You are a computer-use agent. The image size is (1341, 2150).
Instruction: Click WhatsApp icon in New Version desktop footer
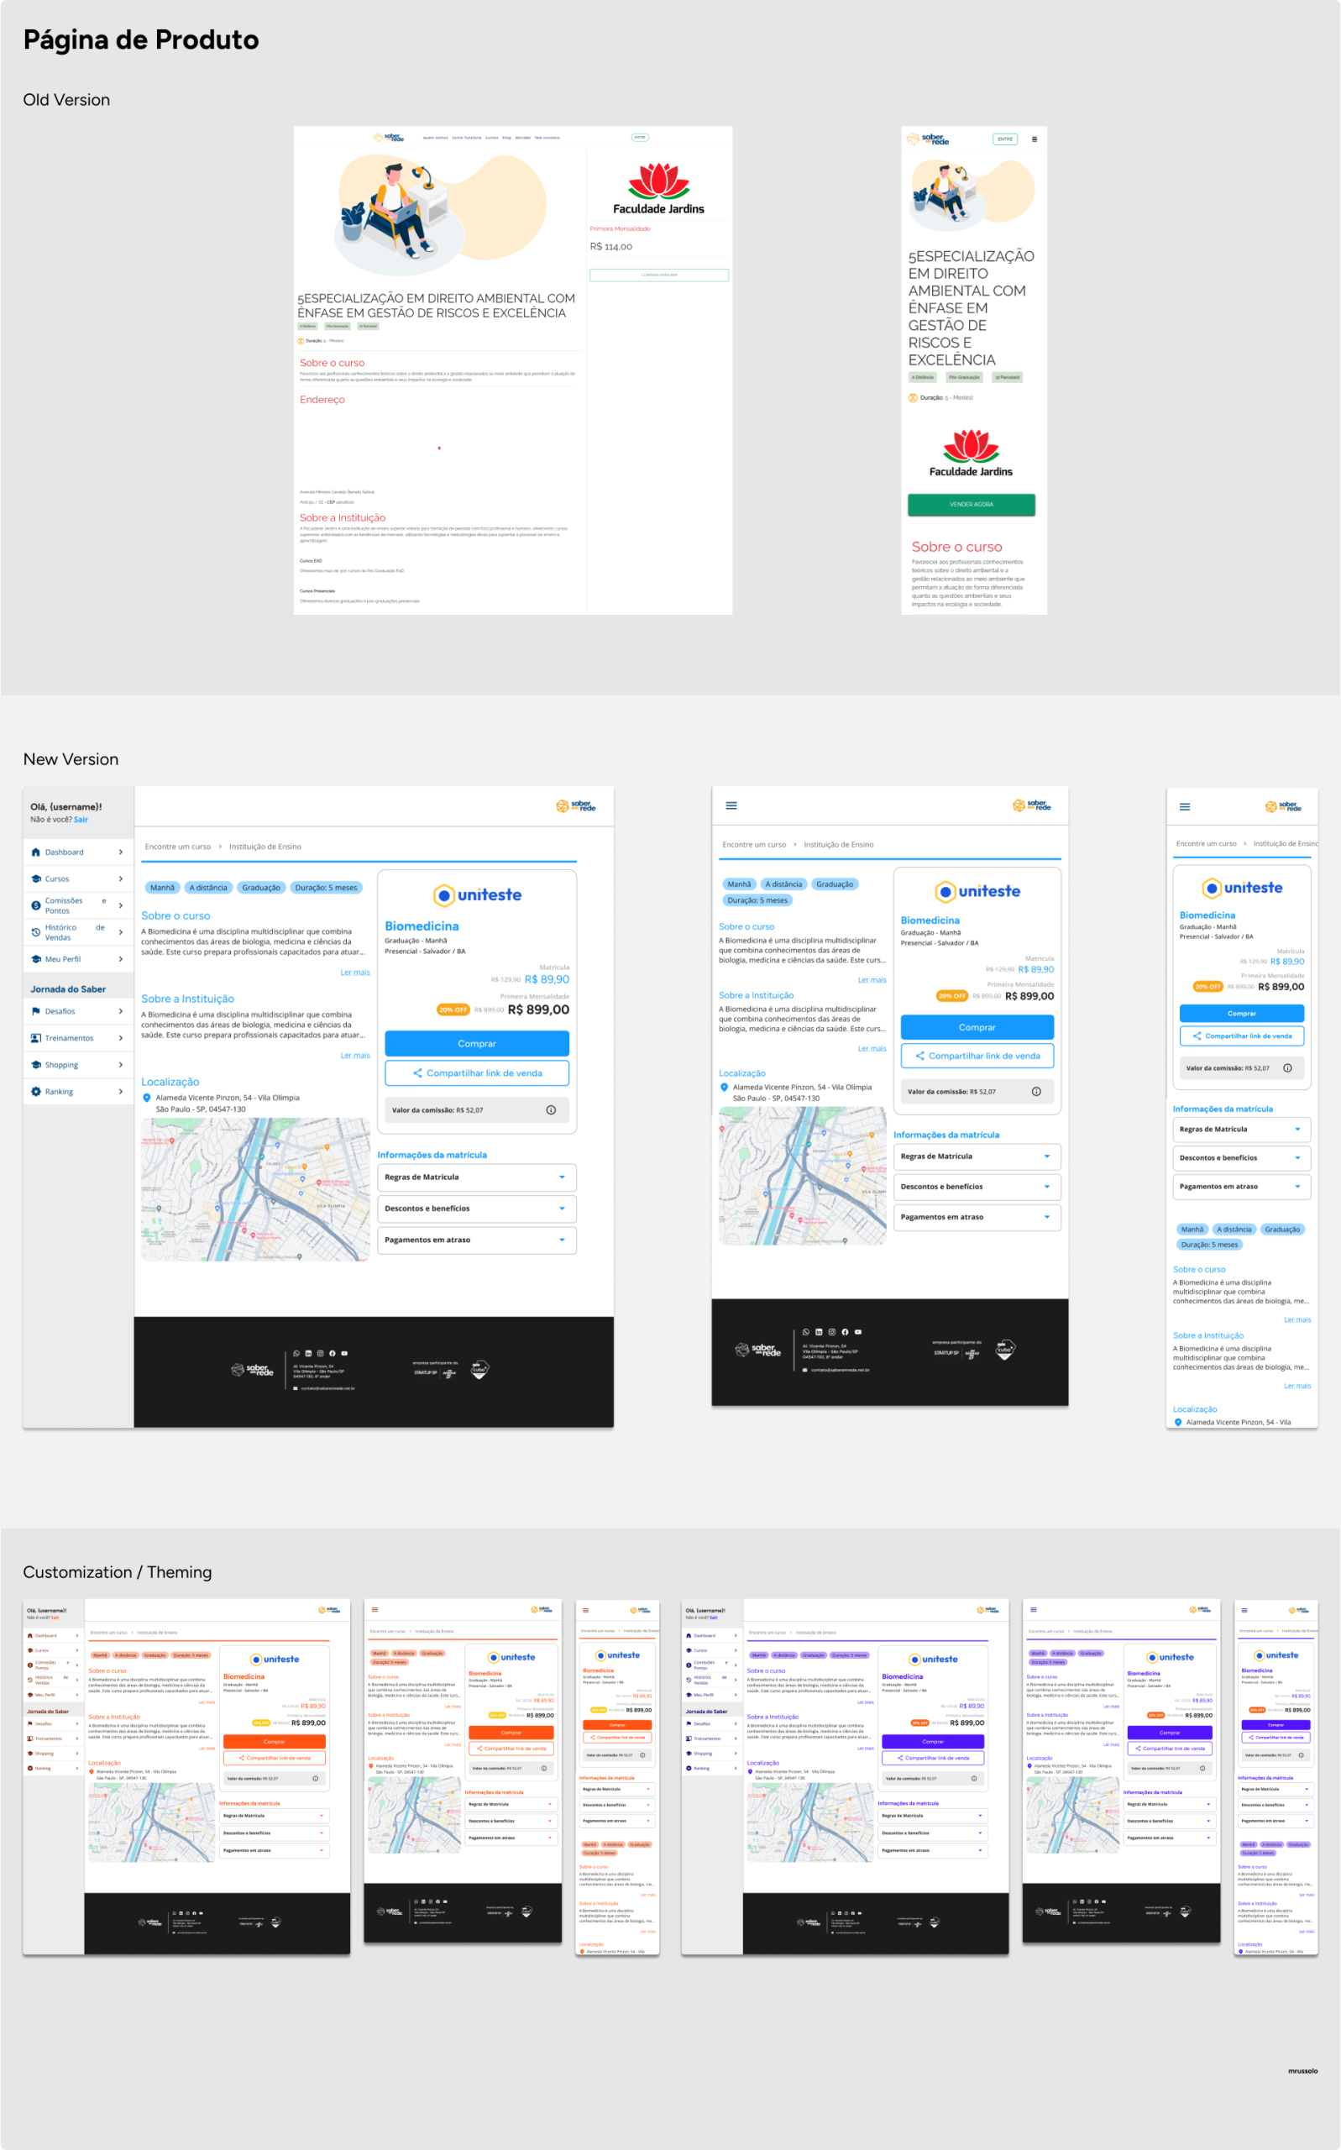click(x=296, y=1353)
